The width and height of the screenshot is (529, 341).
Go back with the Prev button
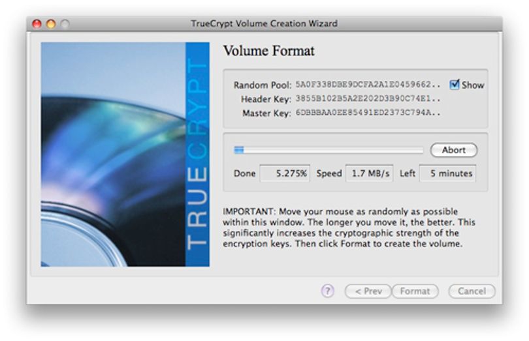(x=368, y=291)
